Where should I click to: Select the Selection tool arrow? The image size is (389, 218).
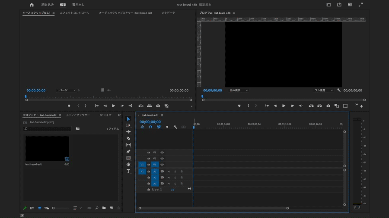pos(128,119)
